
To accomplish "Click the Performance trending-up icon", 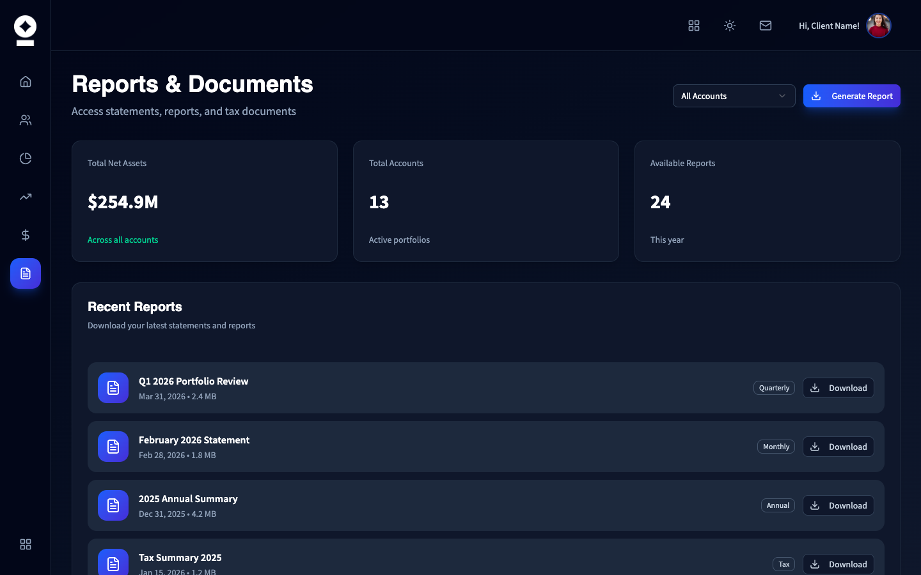I will (x=25, y=197).
